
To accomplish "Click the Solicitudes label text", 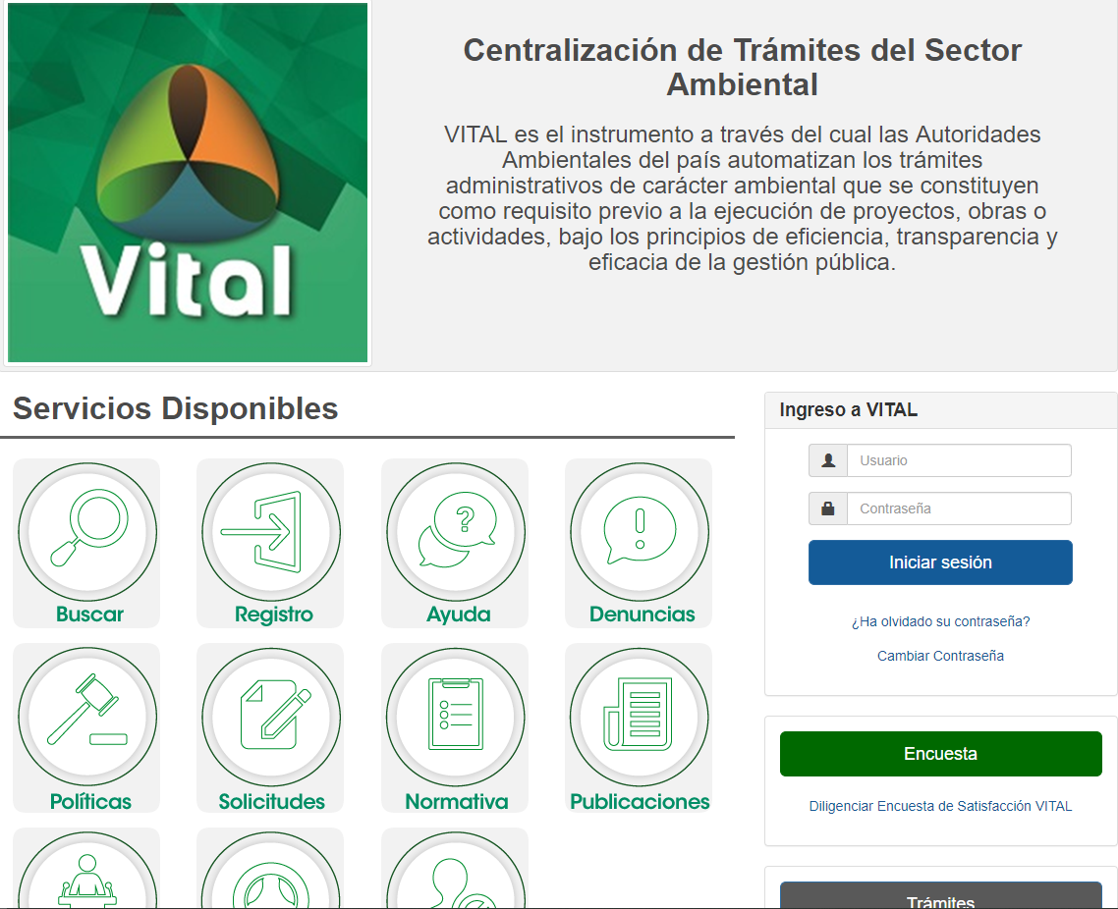I will coord(272,801).
